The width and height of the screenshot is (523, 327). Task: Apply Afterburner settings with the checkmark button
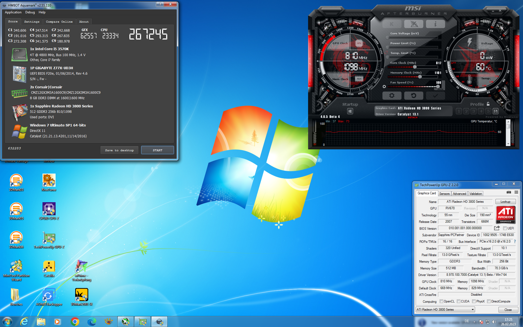tap(435, 96)
